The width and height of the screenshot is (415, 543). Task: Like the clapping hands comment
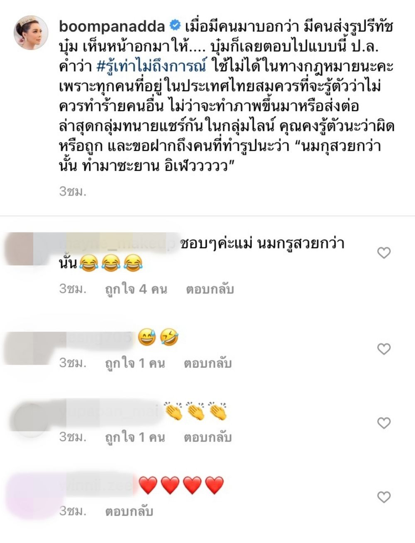pos(384,423)
